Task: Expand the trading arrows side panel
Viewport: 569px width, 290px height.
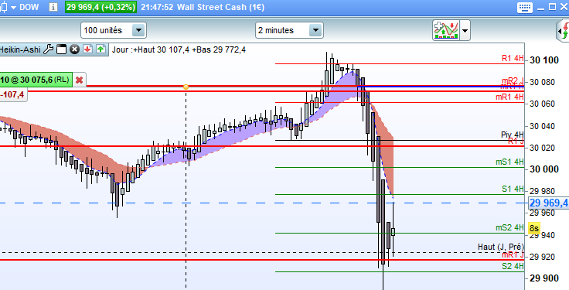Action: click(563, 30)
